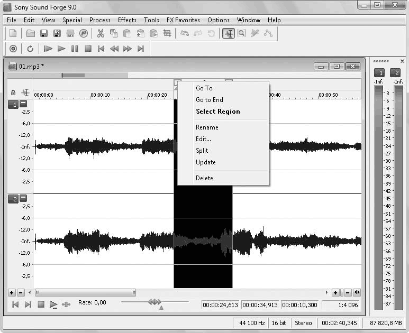Click the selection length field 00:00:10,300
Viewport: 409px width, 333px height.
point(299,305)
